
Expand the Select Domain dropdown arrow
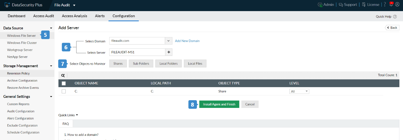click(x=169, y=41)
